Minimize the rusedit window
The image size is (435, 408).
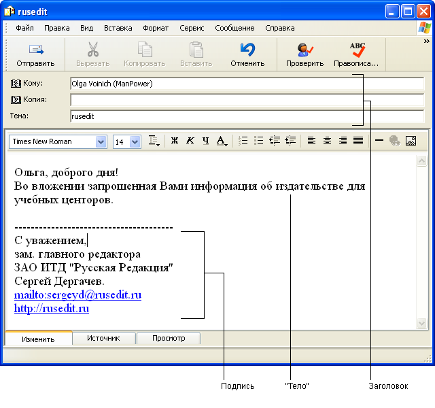(x=392, y=12)
